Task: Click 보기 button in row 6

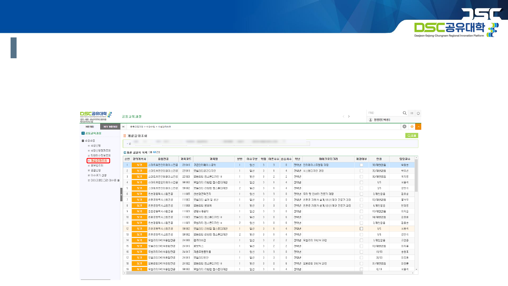Action: point(139,194)
